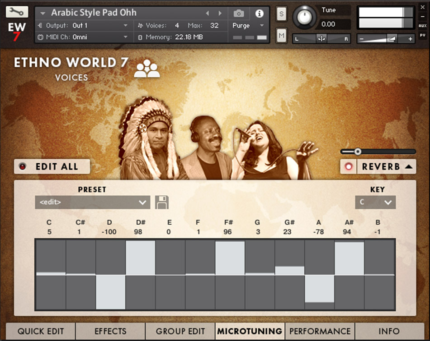This screenshot has height=341, width=430.
Task: Click the AUX sends button
Action: click(x=422, y=25)
